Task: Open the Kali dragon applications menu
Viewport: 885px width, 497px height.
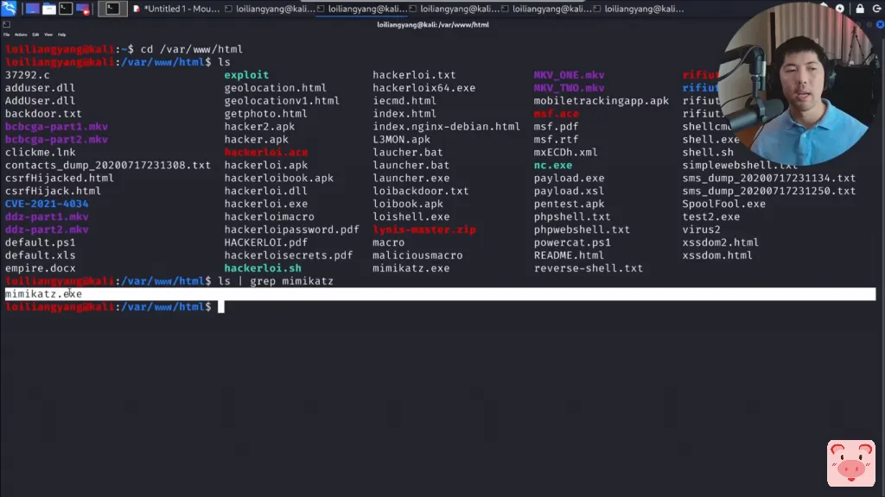Action: [x=9, y=8]
